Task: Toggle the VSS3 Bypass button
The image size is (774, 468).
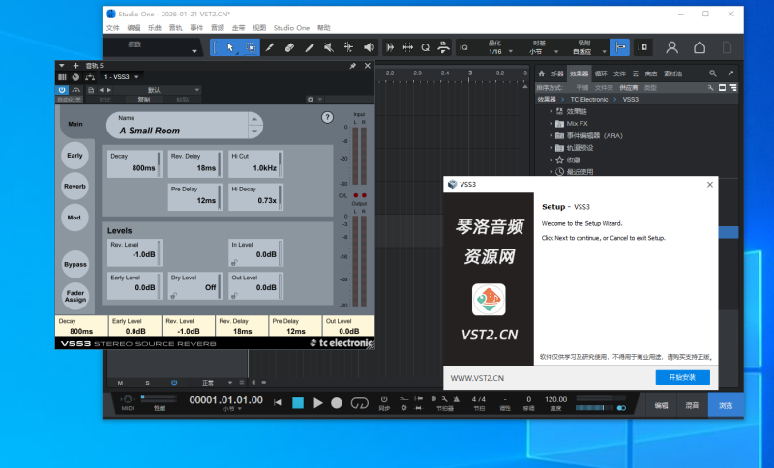Action: 74,264
